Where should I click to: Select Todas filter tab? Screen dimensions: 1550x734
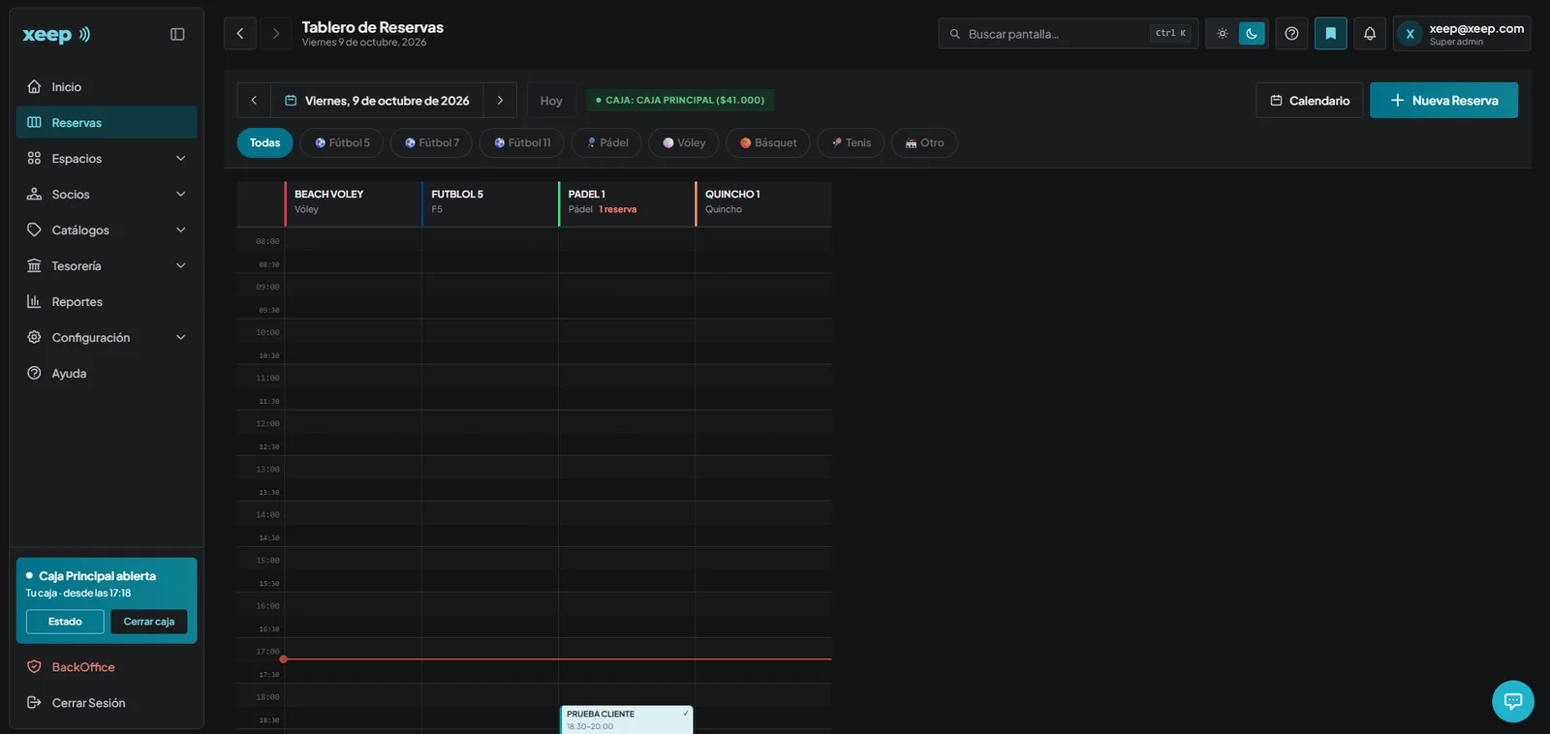click(x=264, y=142)
